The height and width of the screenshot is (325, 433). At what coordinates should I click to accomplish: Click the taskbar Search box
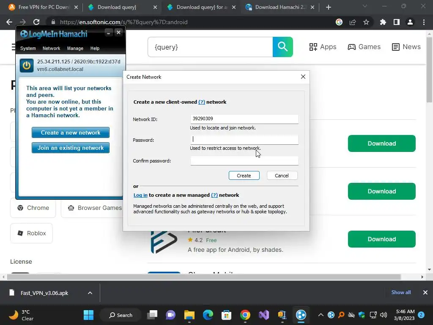tap(121, 315)
